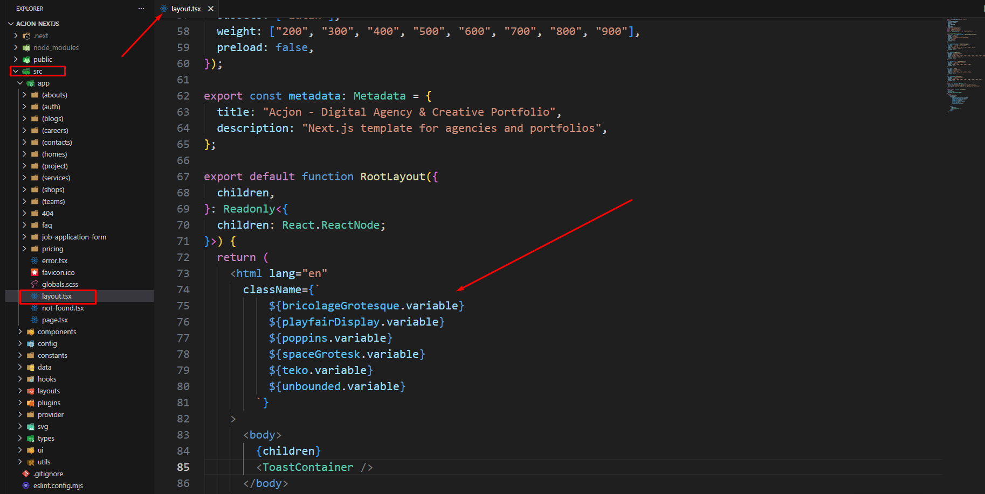Screen dimensions: 985x494
Task: Click the favicon.ico star file icon
Action: (x=35, y=273)
